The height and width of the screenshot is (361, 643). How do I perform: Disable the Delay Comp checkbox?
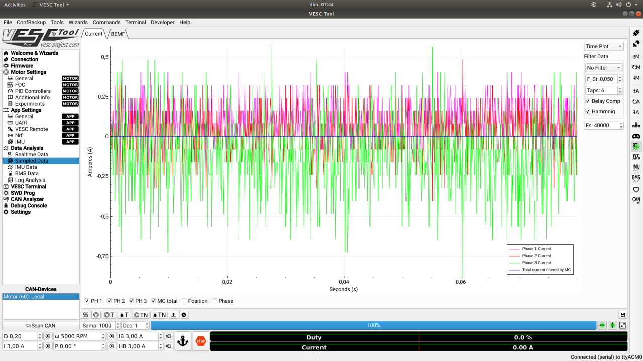[587, 101]
